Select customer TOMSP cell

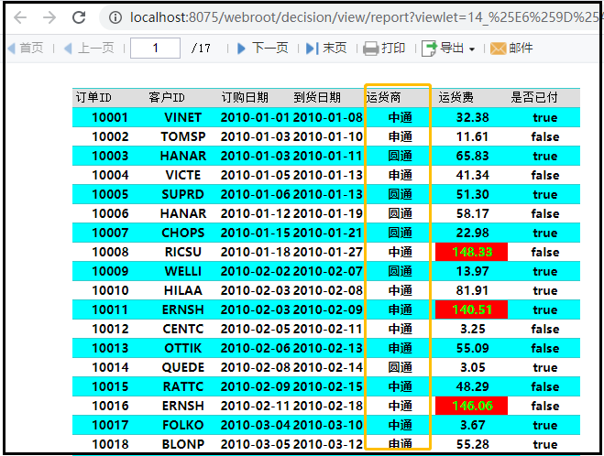[x=183, y=136]
